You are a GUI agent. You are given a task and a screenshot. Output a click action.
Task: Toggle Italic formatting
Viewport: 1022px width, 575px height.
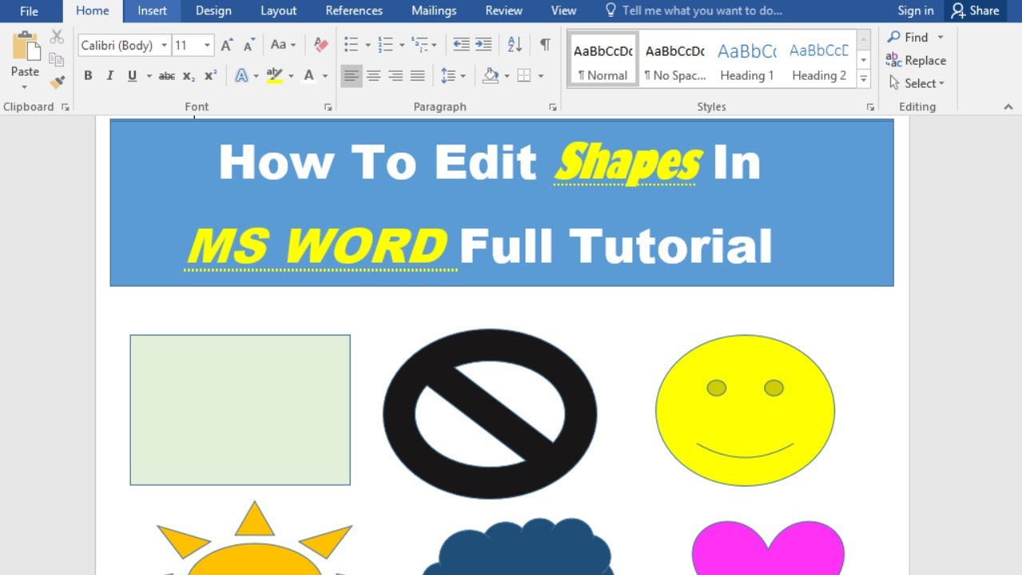(110, 76)
